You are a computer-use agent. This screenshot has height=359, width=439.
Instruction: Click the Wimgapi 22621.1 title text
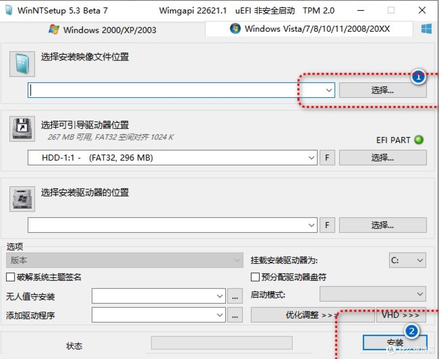[193, 11]
